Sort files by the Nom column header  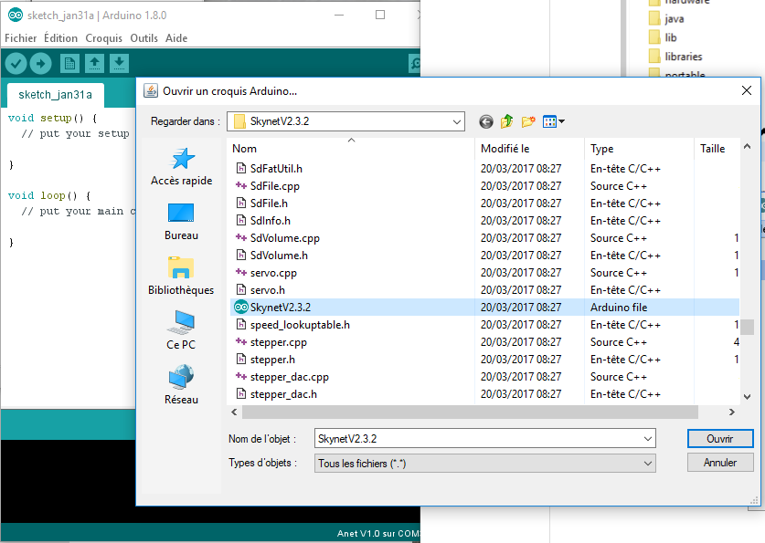(351, 149)
